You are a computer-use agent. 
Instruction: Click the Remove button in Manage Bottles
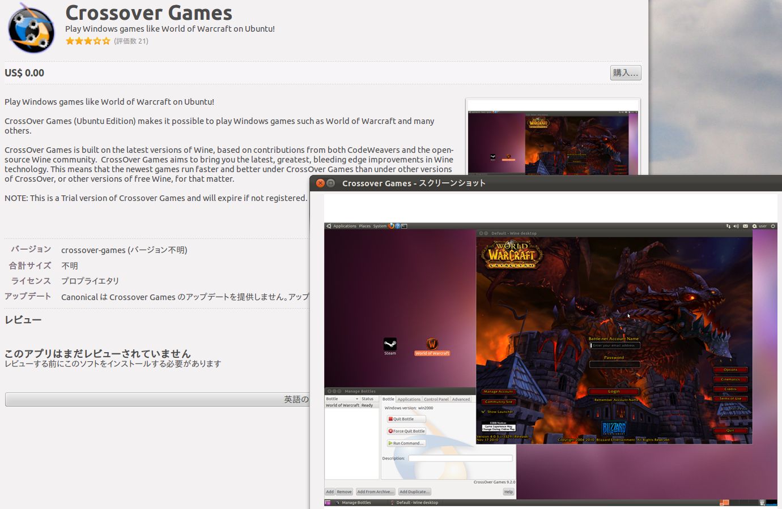(344, 491)
